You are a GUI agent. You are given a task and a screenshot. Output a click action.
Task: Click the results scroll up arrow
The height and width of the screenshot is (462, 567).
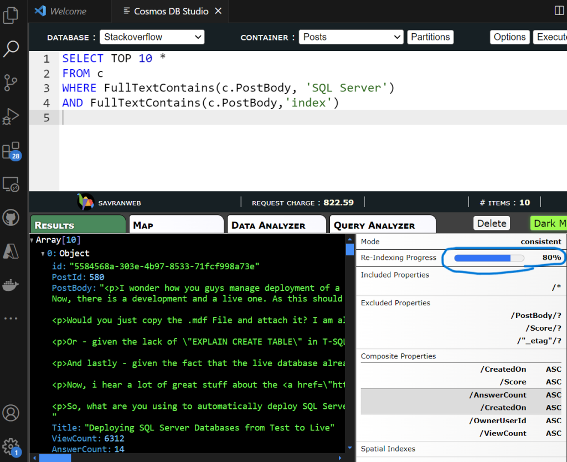(349, 239)
